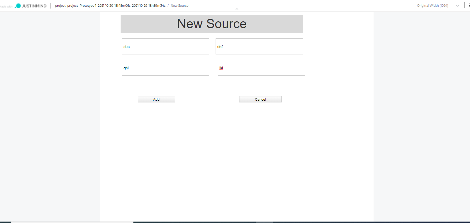Collapse the top toolbar with the chevron
This screenshot has width=470, height=223.
(x=237, y=9)
